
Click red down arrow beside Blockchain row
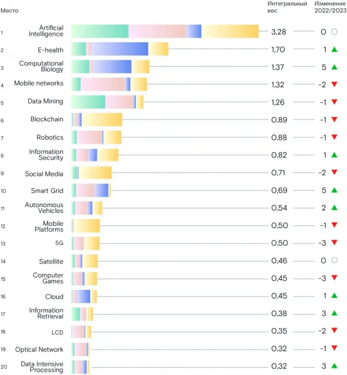coord(334,119)
